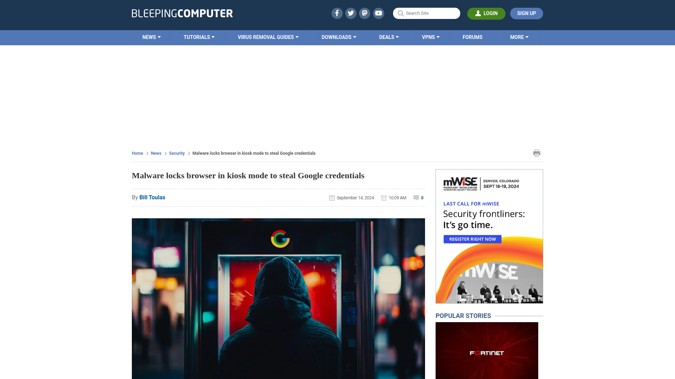
Task: Click the comments bubble icon
Action: coord(416,198)
